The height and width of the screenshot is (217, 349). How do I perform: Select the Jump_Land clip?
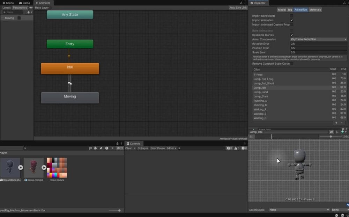[299, 92]
